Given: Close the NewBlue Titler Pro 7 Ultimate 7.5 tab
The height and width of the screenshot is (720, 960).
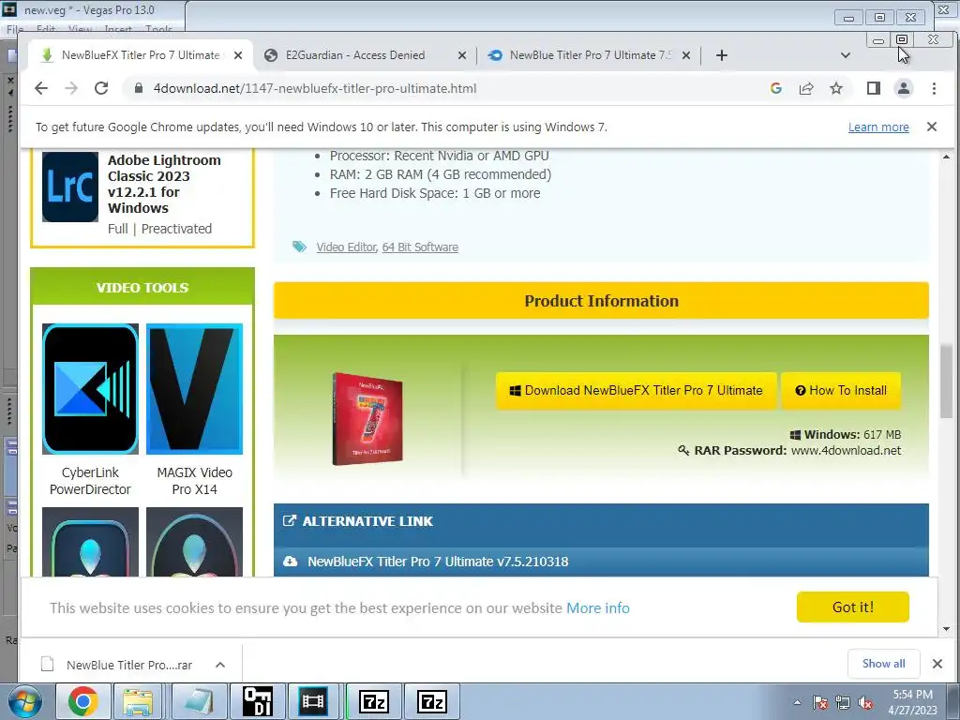Looking at the screenshot, I should tap(686, 55).
